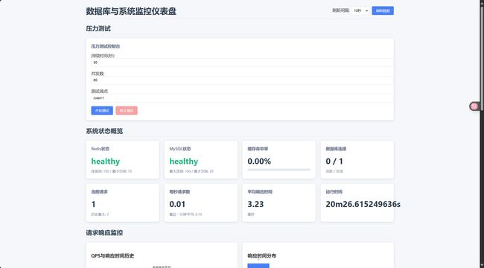Click the floating pink icon at right edge
Viewport: 484px width, 268px height.
[x=474, y=106]
